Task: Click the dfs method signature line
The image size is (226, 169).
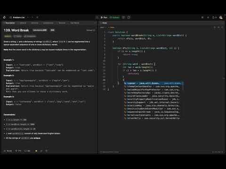Action: point(145,48)
